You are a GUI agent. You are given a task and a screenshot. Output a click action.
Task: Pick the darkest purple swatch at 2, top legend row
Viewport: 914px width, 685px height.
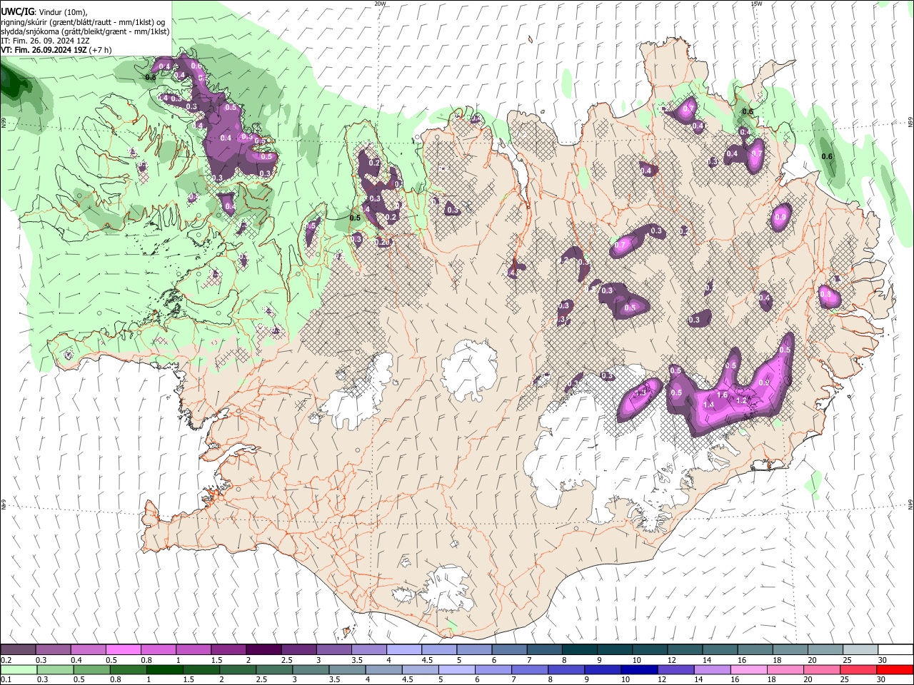point(263,649)
